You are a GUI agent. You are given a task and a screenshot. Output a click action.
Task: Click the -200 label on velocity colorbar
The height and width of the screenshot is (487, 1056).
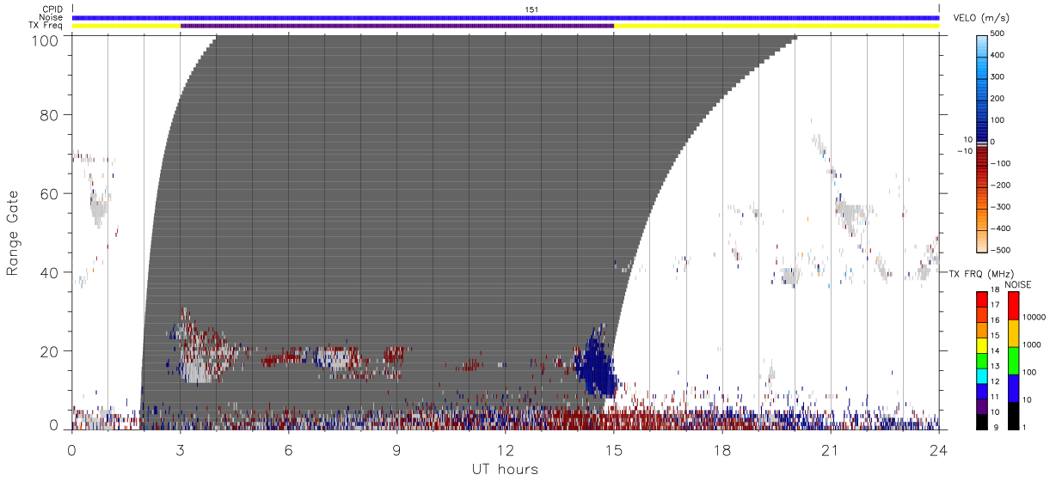[999, 186]
